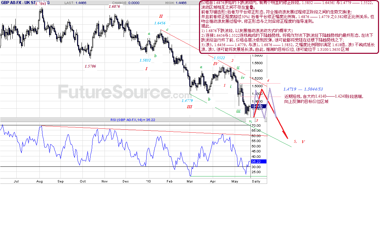Select the 30.00 RSI axis value
Viewport: 380px width, 251px height.
coord(256,167)
